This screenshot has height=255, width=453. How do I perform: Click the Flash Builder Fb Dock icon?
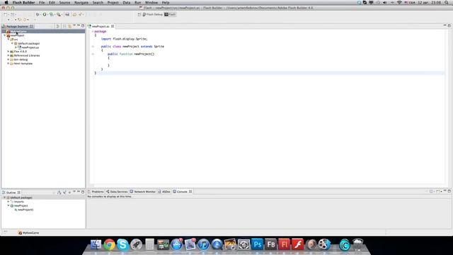pyautogui.click(x=270, y=244)
